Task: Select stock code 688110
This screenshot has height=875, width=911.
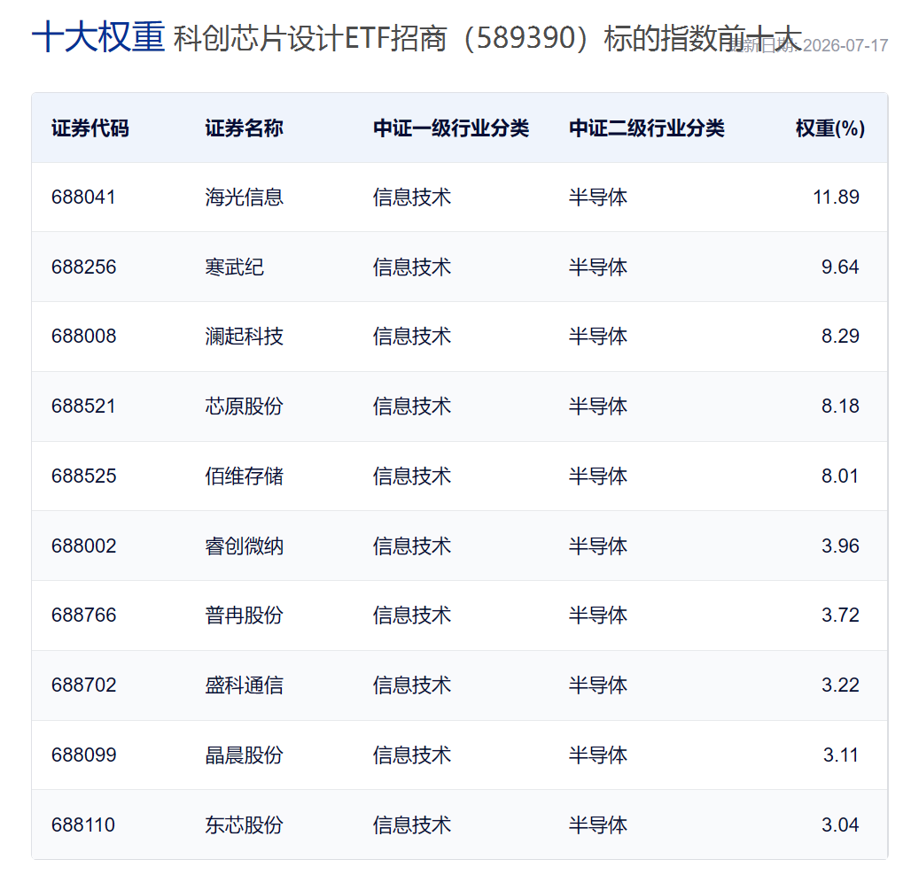Action: point(83,825)
